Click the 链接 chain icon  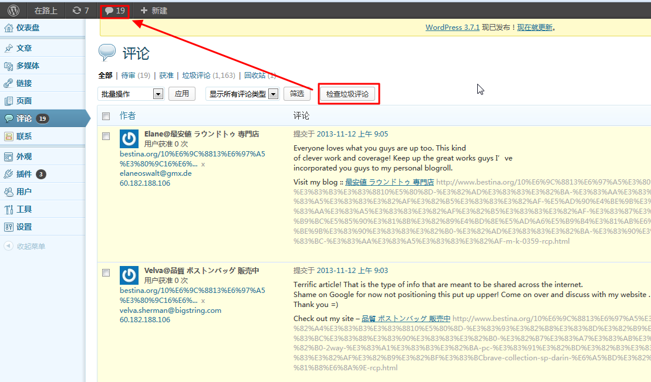coord(8,83)
